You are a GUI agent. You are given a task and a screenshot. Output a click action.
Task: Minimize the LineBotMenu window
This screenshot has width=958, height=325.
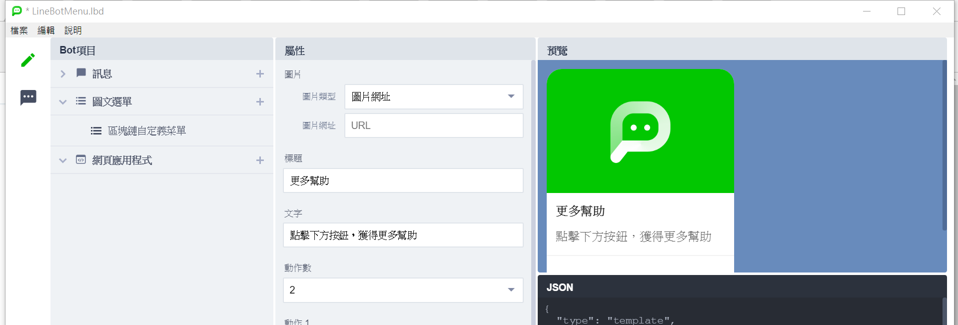[867, 11]
